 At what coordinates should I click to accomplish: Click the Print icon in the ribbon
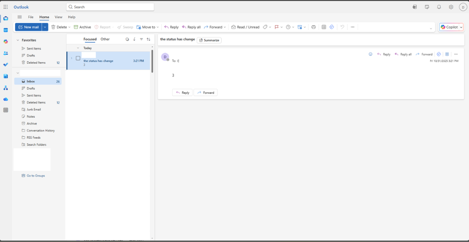click(313, 27)
